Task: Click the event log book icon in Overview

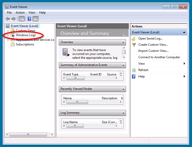Action: [x=65, y=52]
